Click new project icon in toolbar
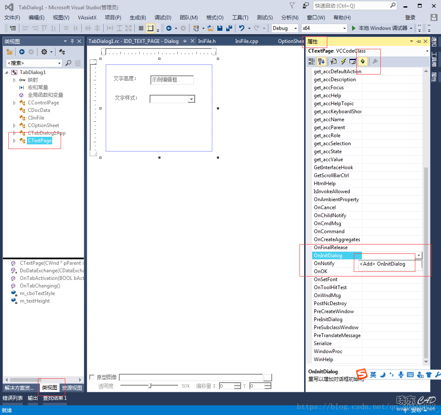The image size is (441, 415). (x=196, y=28)
